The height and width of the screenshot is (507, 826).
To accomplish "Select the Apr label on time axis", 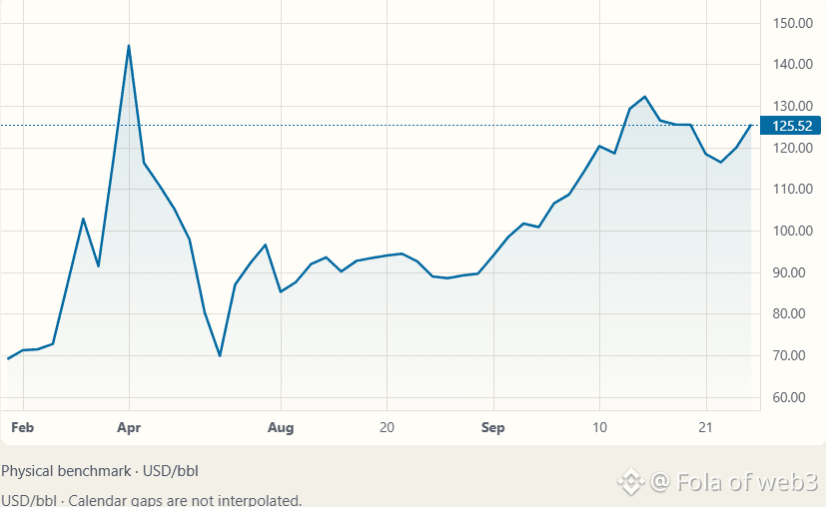I will tap(129, 427).
